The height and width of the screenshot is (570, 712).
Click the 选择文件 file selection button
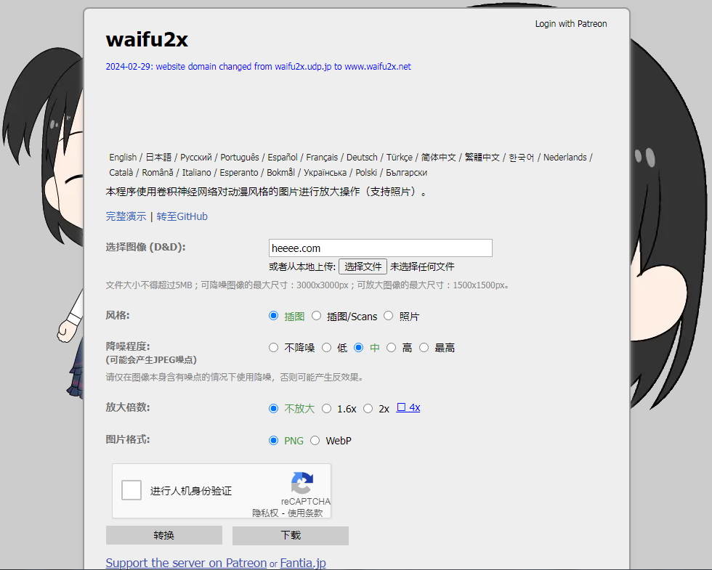point(362,266)
